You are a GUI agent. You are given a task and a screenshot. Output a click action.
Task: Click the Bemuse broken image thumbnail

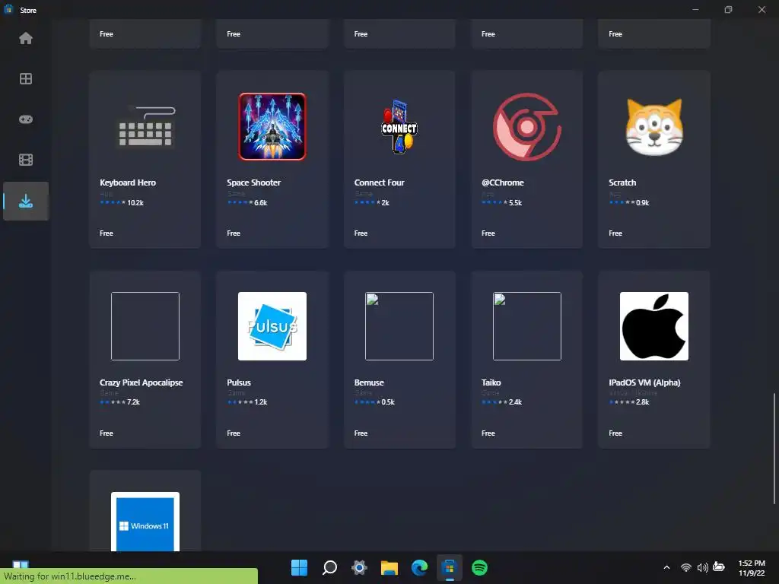pyautogui.click(x=399, y=326)
